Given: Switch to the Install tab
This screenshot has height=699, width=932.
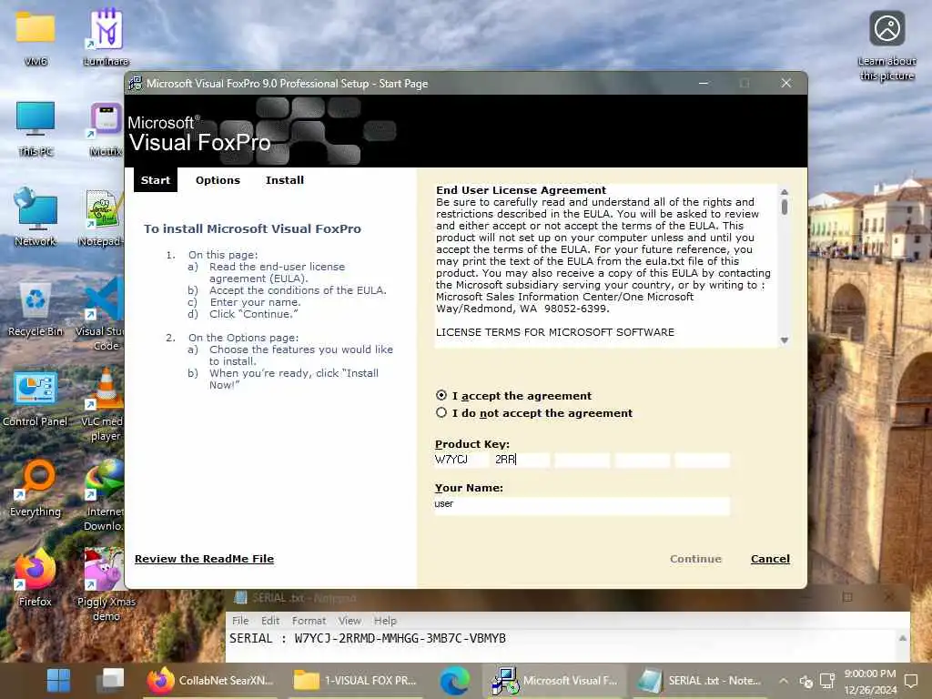Looking at the screenshot, I should point(284,180).
